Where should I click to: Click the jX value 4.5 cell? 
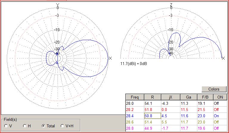(x=171, y=116)
